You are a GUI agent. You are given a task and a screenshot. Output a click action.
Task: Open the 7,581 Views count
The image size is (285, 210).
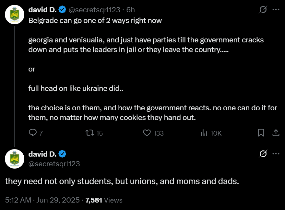coord(104,200)
